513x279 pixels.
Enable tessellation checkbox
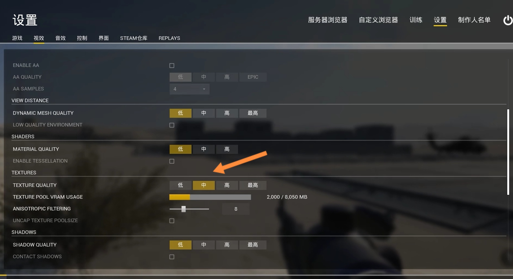click(x=172, y=161)
